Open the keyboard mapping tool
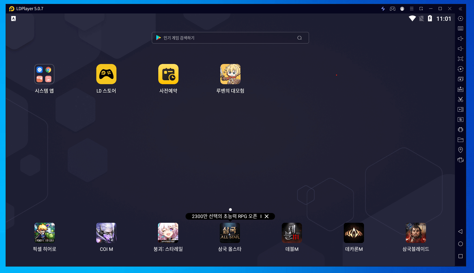 point(460,28)
